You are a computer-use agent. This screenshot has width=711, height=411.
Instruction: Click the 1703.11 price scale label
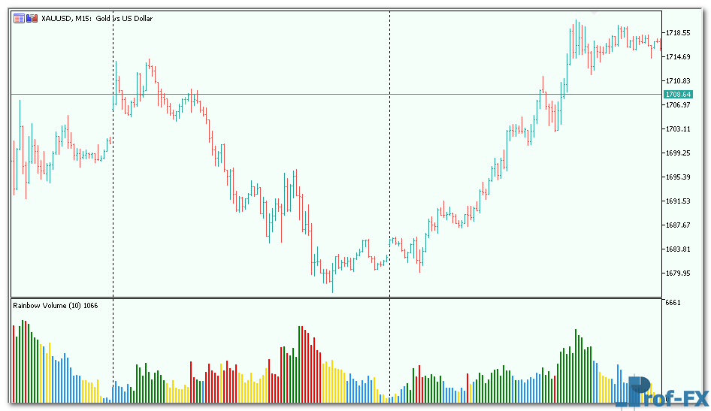(677, 128)
